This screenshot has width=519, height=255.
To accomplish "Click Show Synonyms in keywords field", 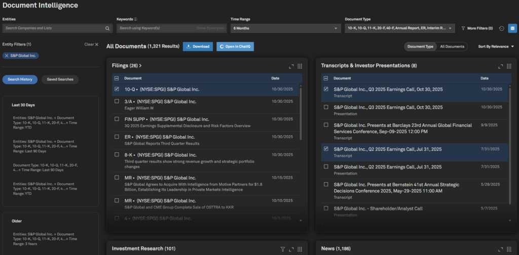I will pos(210,28).
